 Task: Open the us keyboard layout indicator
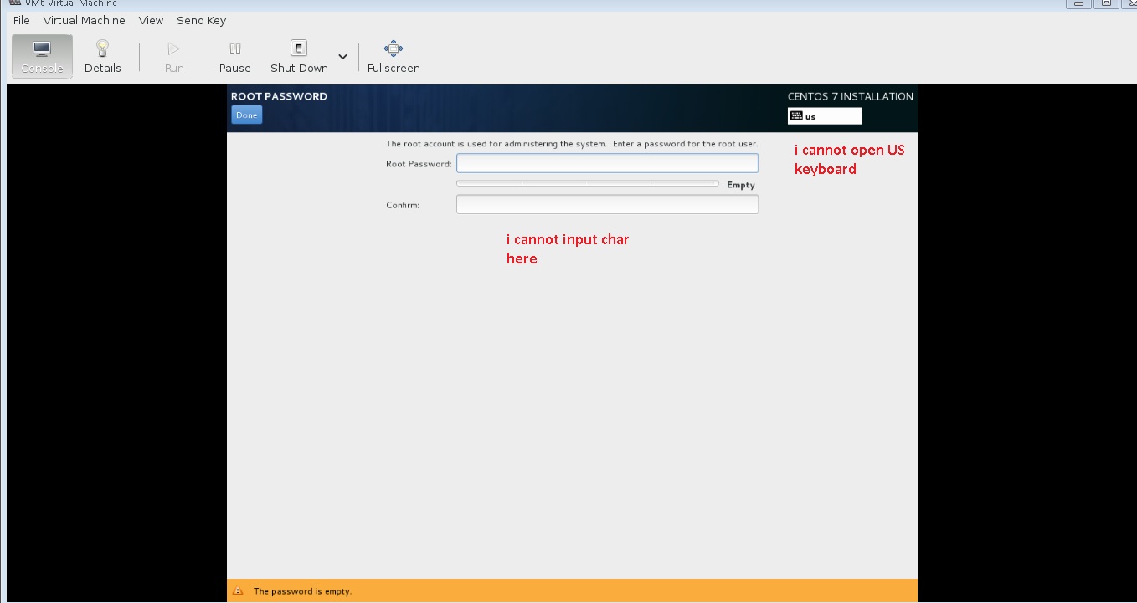click(825, 116)
